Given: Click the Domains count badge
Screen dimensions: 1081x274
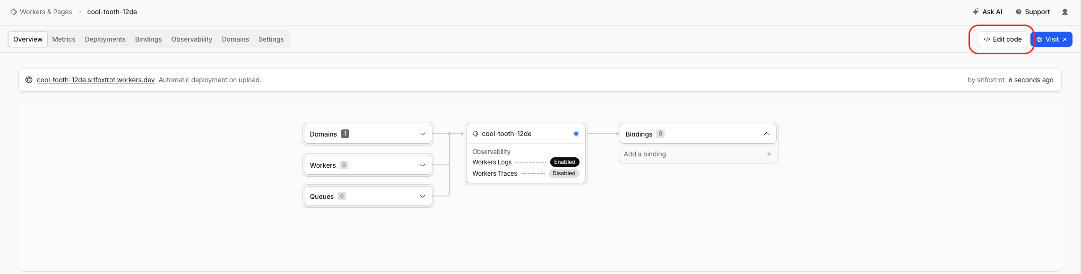Looking at the screenshot, I should (x=345, y=134).
